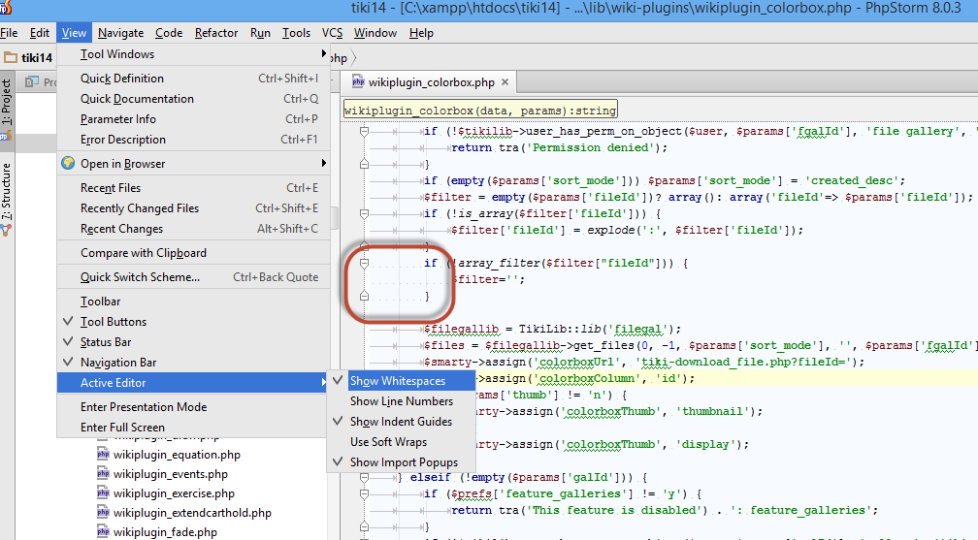Click the PHP file icon on colorbox tab
Image resolution: width=978 pixels, height=540 pixels.
pyautogui.click(x=358, y=81)
